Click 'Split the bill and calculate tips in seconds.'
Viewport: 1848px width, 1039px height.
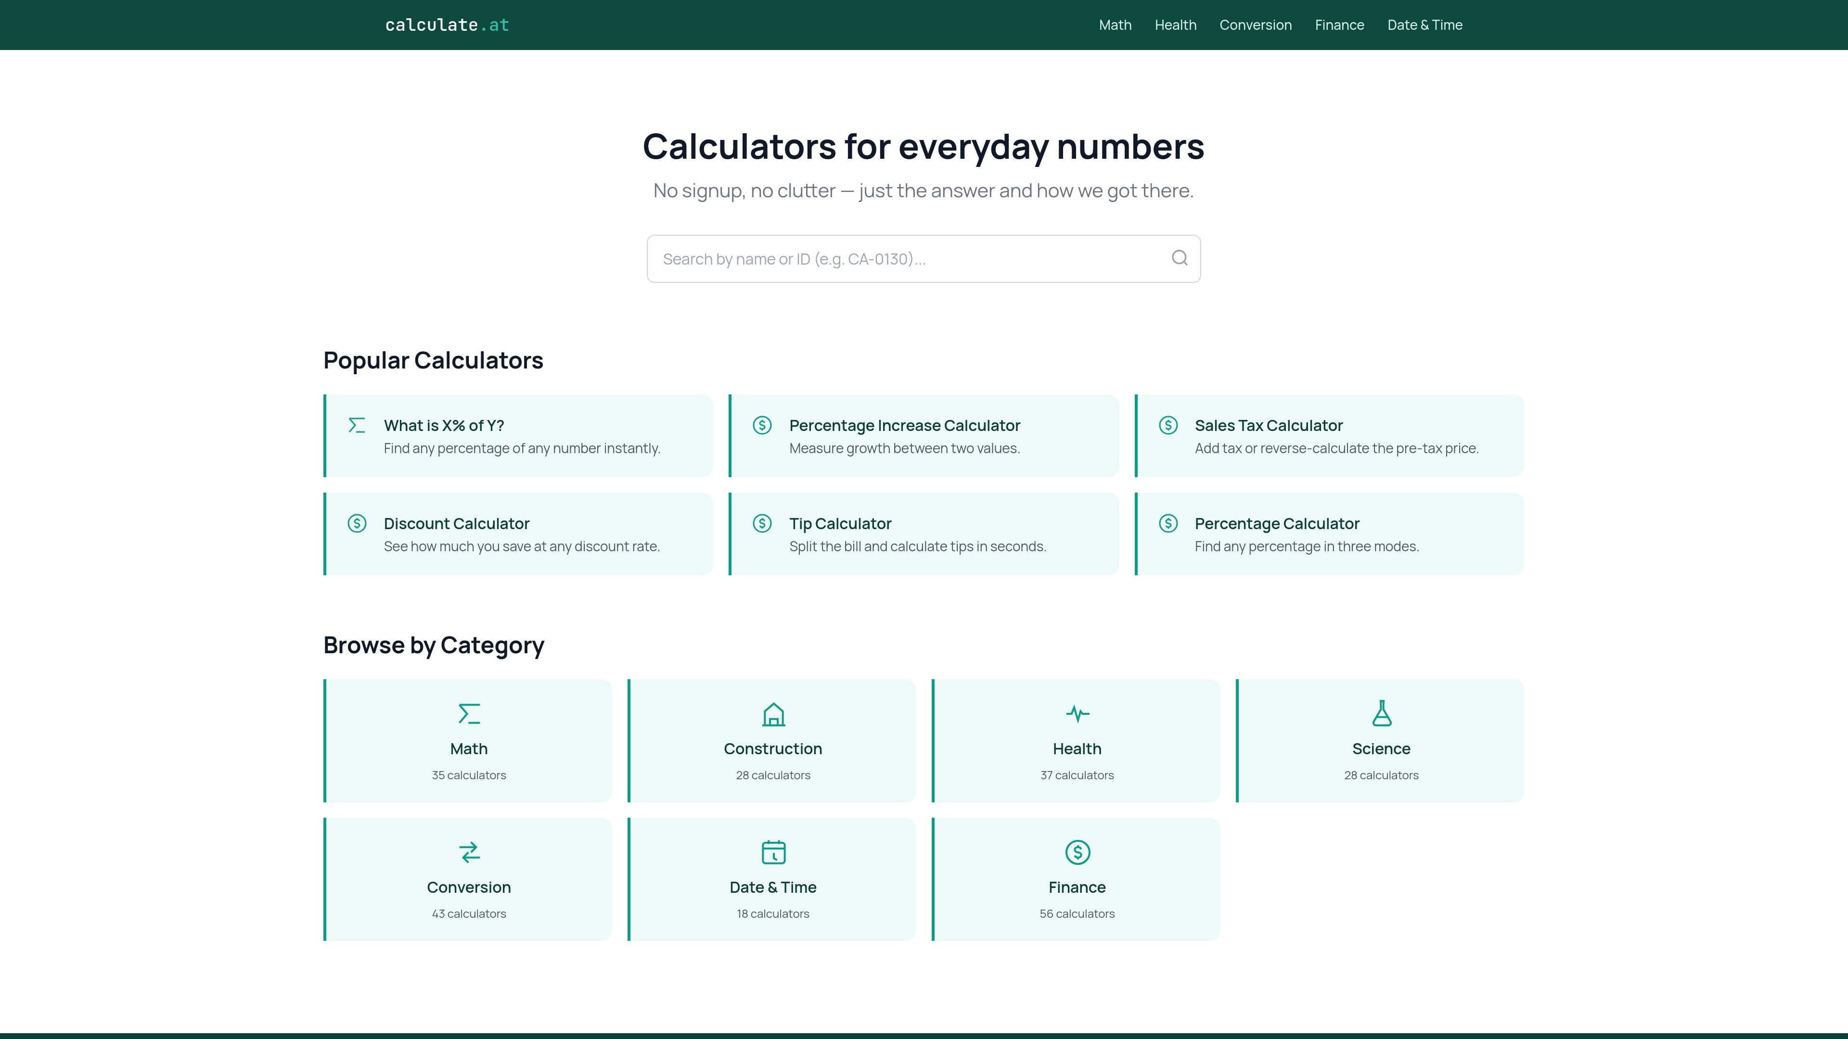[918, 546]
